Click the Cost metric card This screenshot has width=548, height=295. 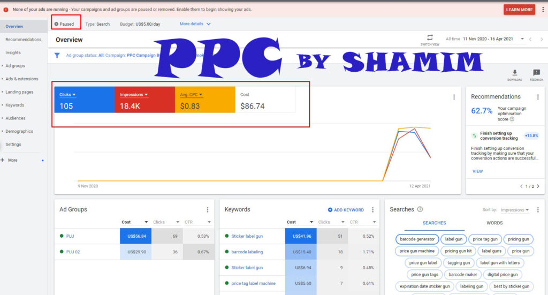pos(265,100)
